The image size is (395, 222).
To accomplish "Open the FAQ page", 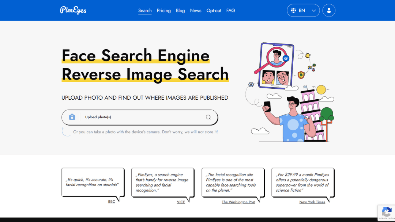I will point(230,11).
